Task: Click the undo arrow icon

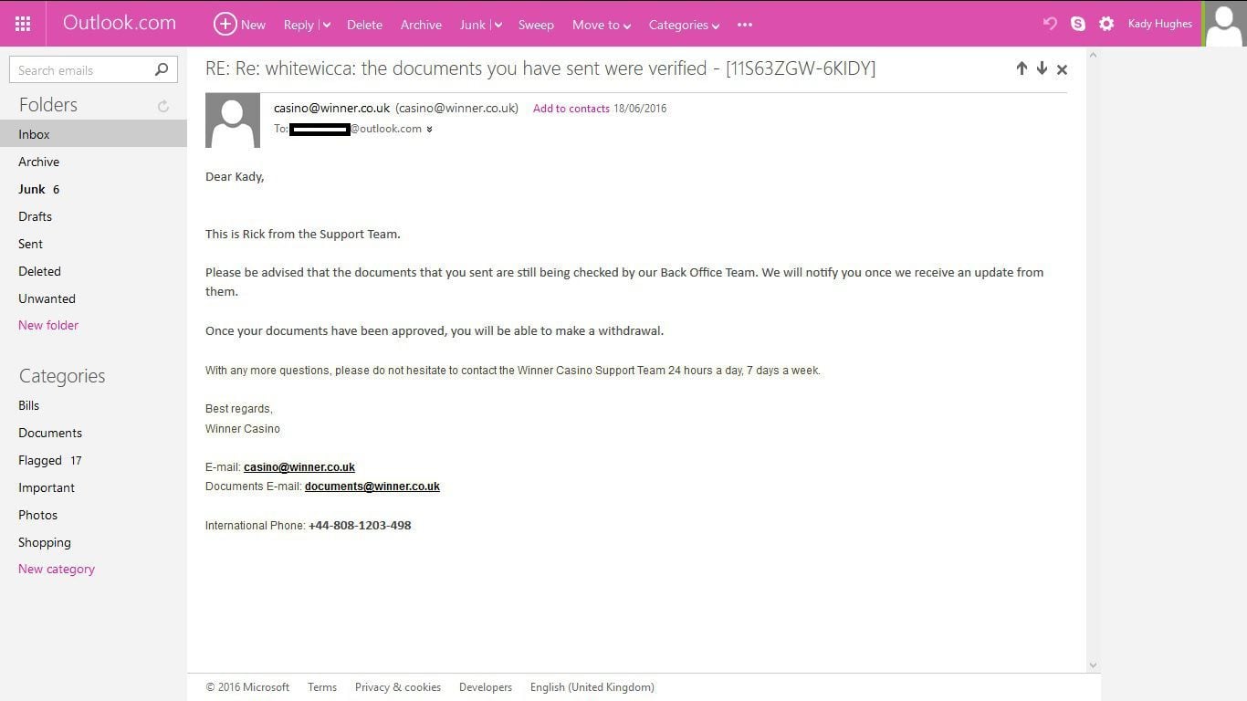Action: click(1050, 24)
